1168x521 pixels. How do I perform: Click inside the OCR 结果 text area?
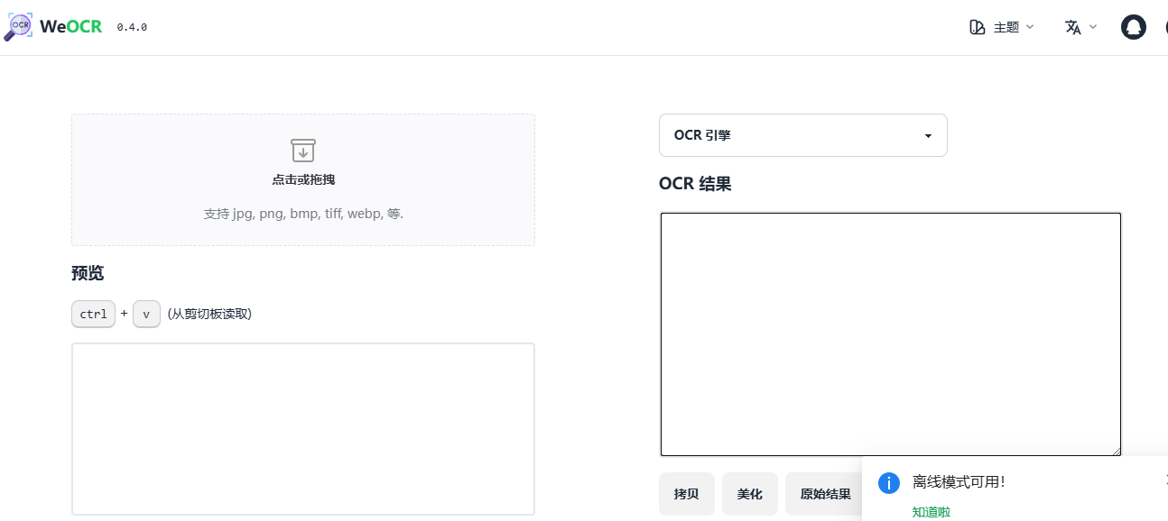coord(890,334)
